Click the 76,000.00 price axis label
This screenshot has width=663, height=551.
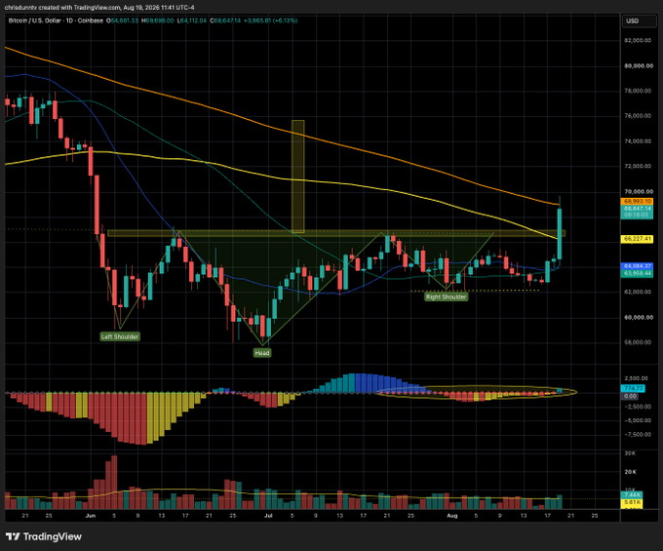point(638,116)
